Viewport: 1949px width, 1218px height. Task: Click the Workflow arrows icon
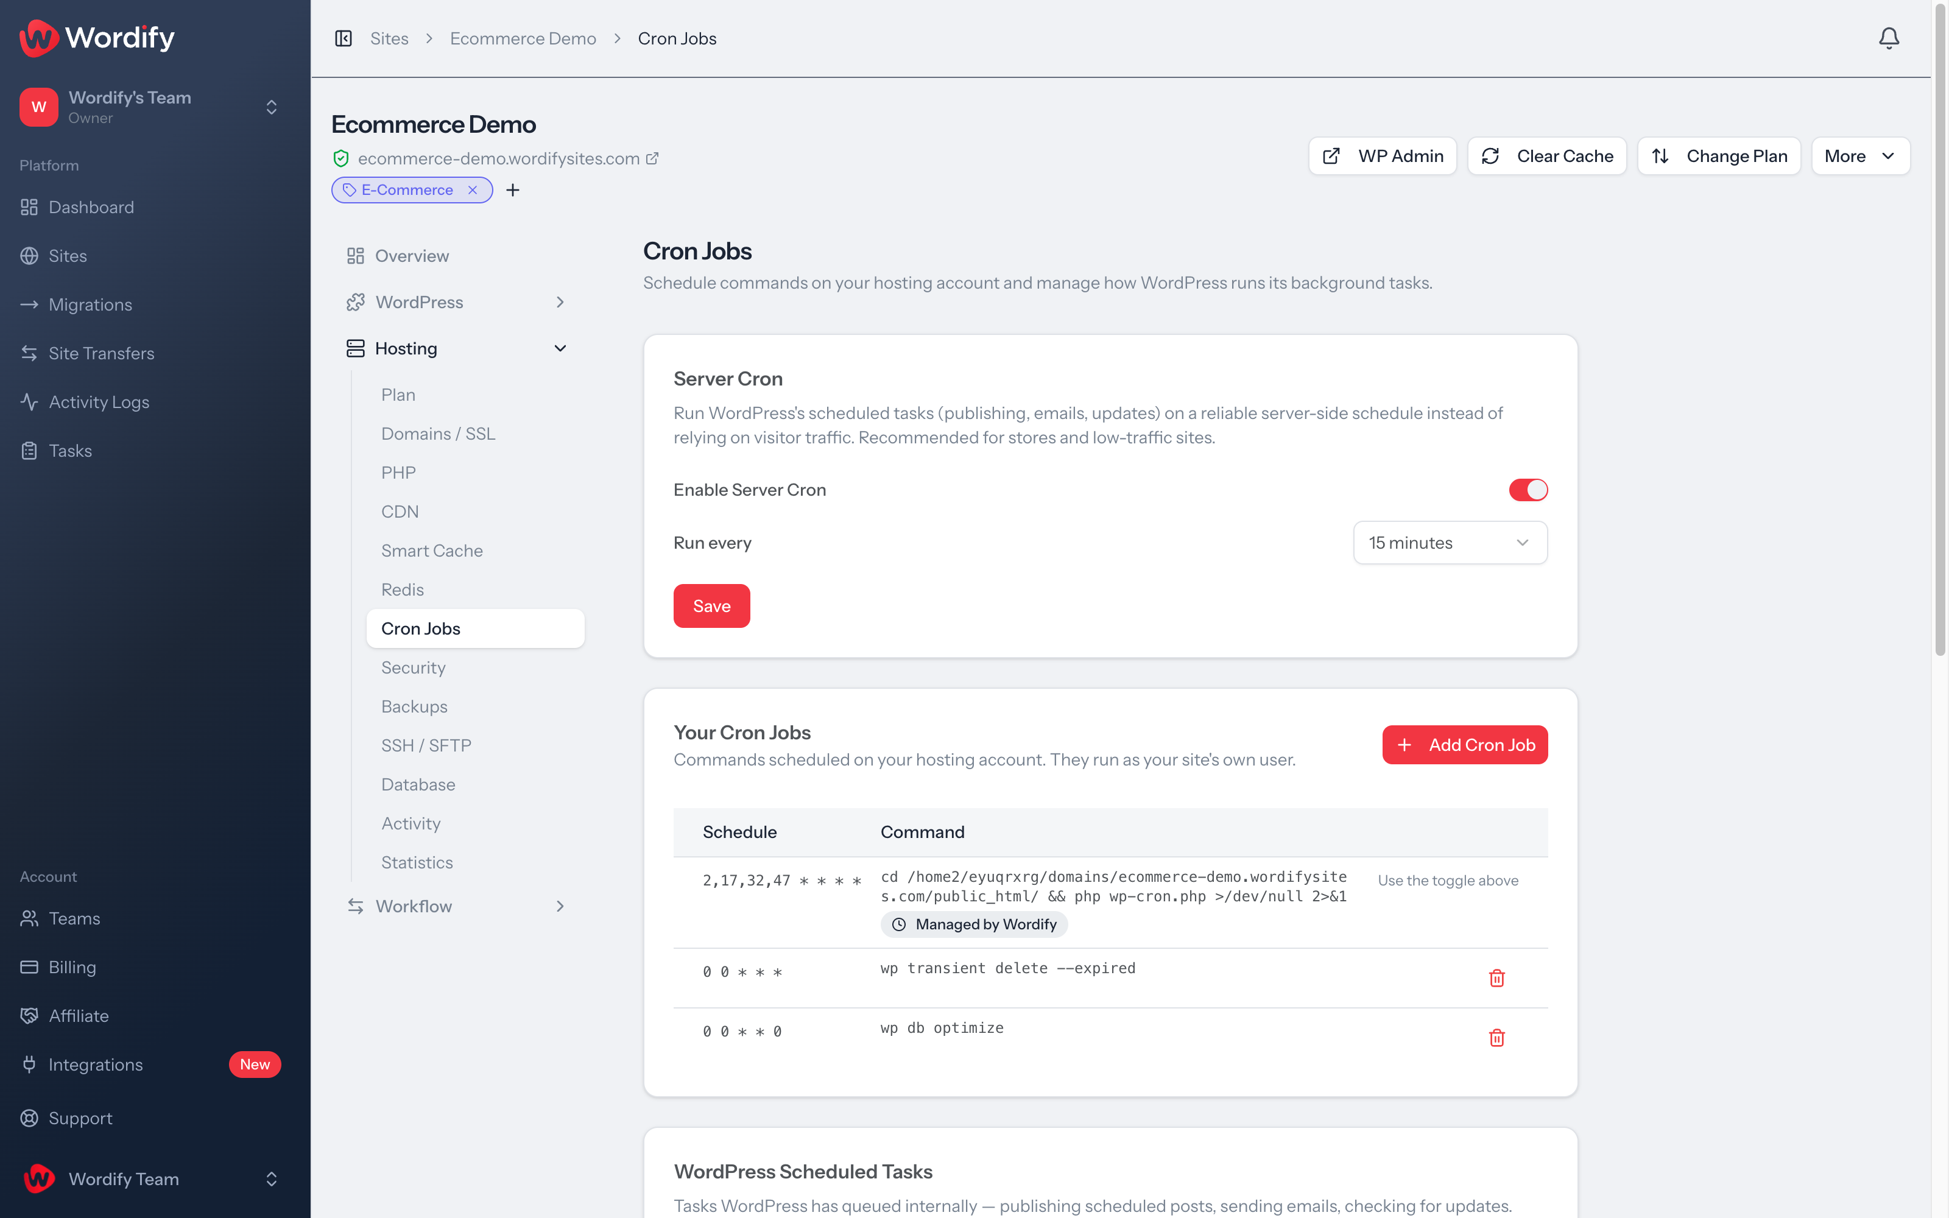tap(355, 906)
